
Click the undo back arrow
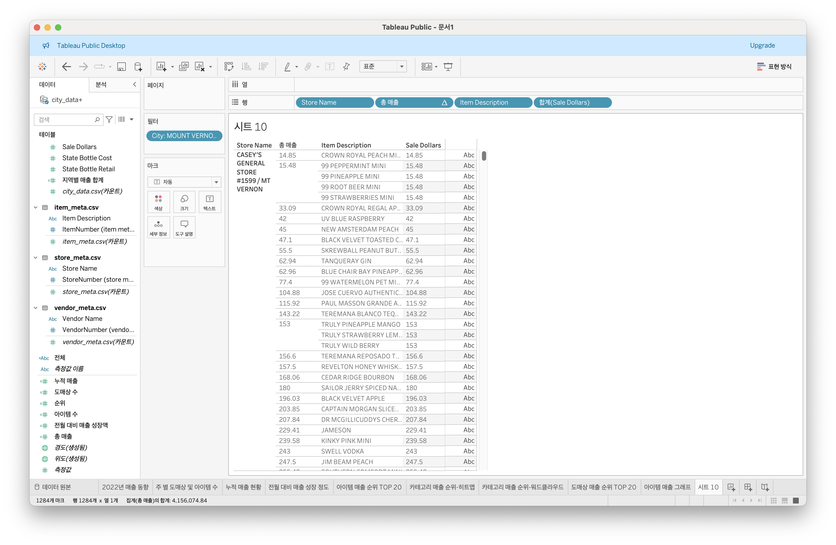pyautogui.click(x=66, y=67)
